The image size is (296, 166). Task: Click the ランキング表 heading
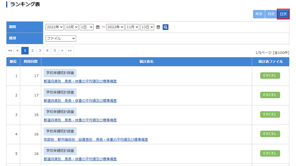pyautogui.click(x=25, y=4)
